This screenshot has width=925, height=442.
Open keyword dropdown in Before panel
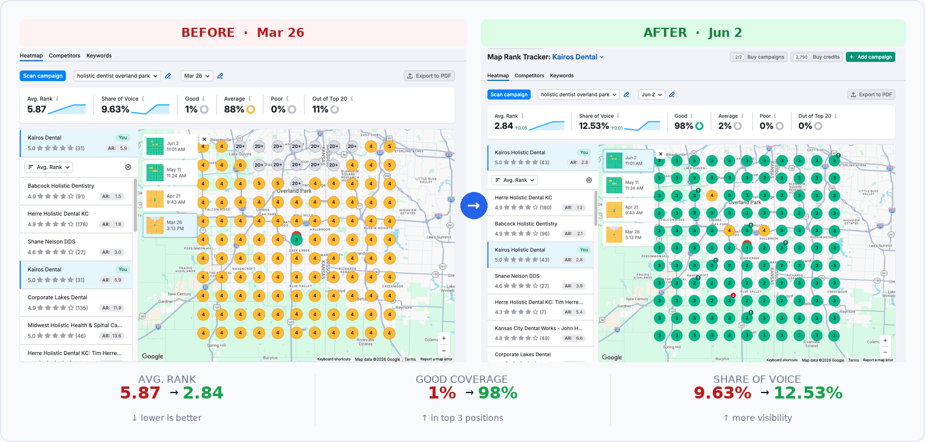click(x=117, y=76)
